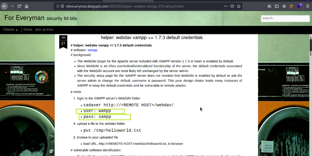Open the Library bookshelf icon

coord(270,6)
